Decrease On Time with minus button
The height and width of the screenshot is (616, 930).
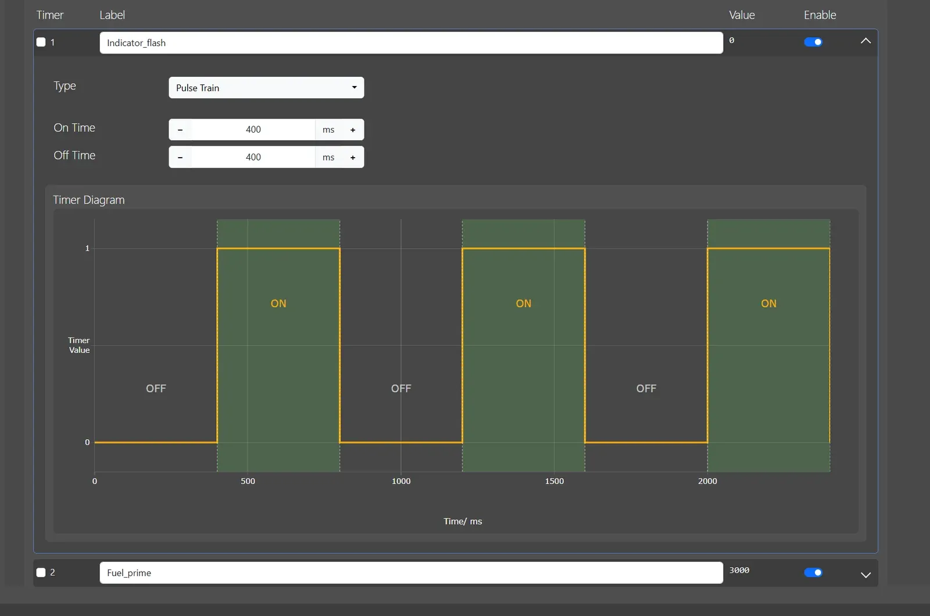click(x=180, y=130)
